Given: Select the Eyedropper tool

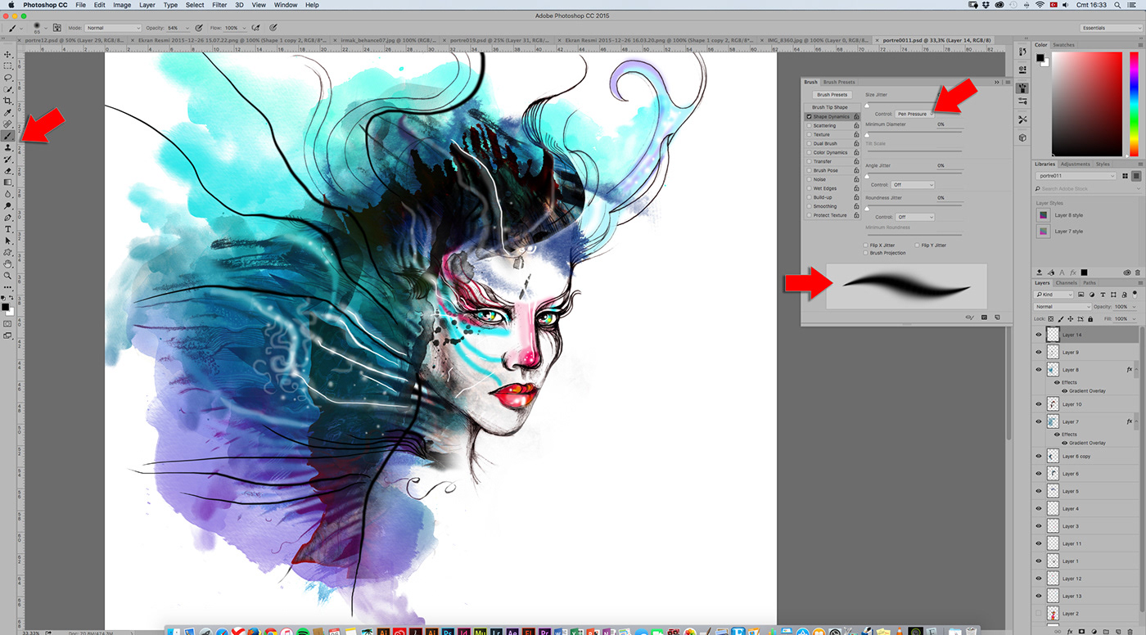Looking at the screenshot, I should [8, 113].
